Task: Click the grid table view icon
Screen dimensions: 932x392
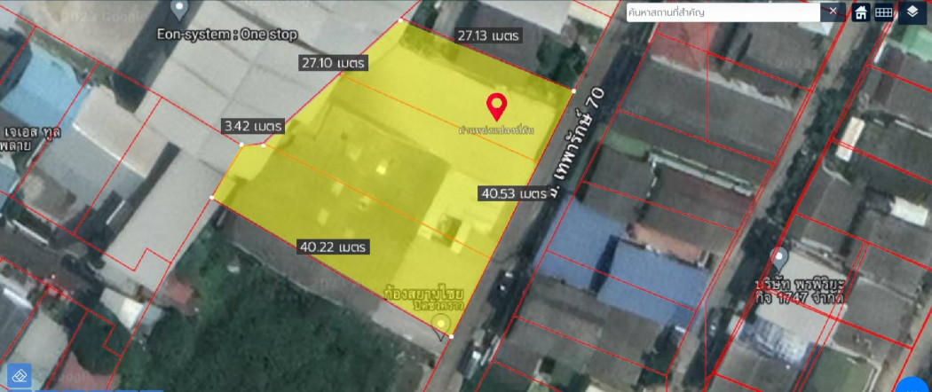Action: [883, 12]
